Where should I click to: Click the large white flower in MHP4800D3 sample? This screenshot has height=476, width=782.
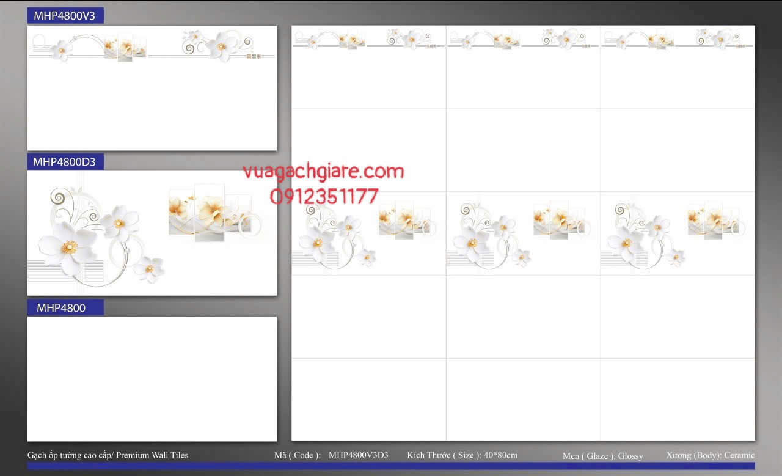[67, 246]
